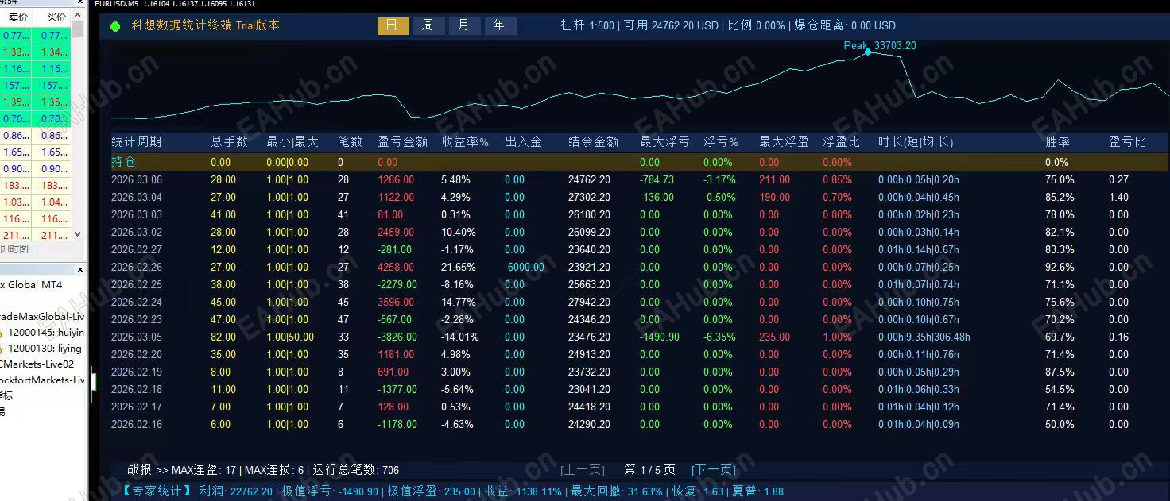This screenshot has height=501, width=1170.
Task: Switch to the 年 (year) period tab
Action: (x=500, y=25)
